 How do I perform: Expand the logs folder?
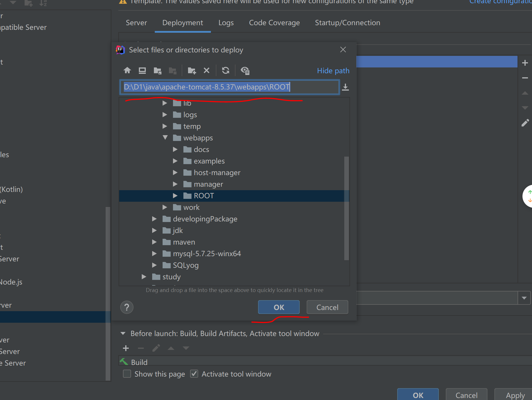coord(165,115)
